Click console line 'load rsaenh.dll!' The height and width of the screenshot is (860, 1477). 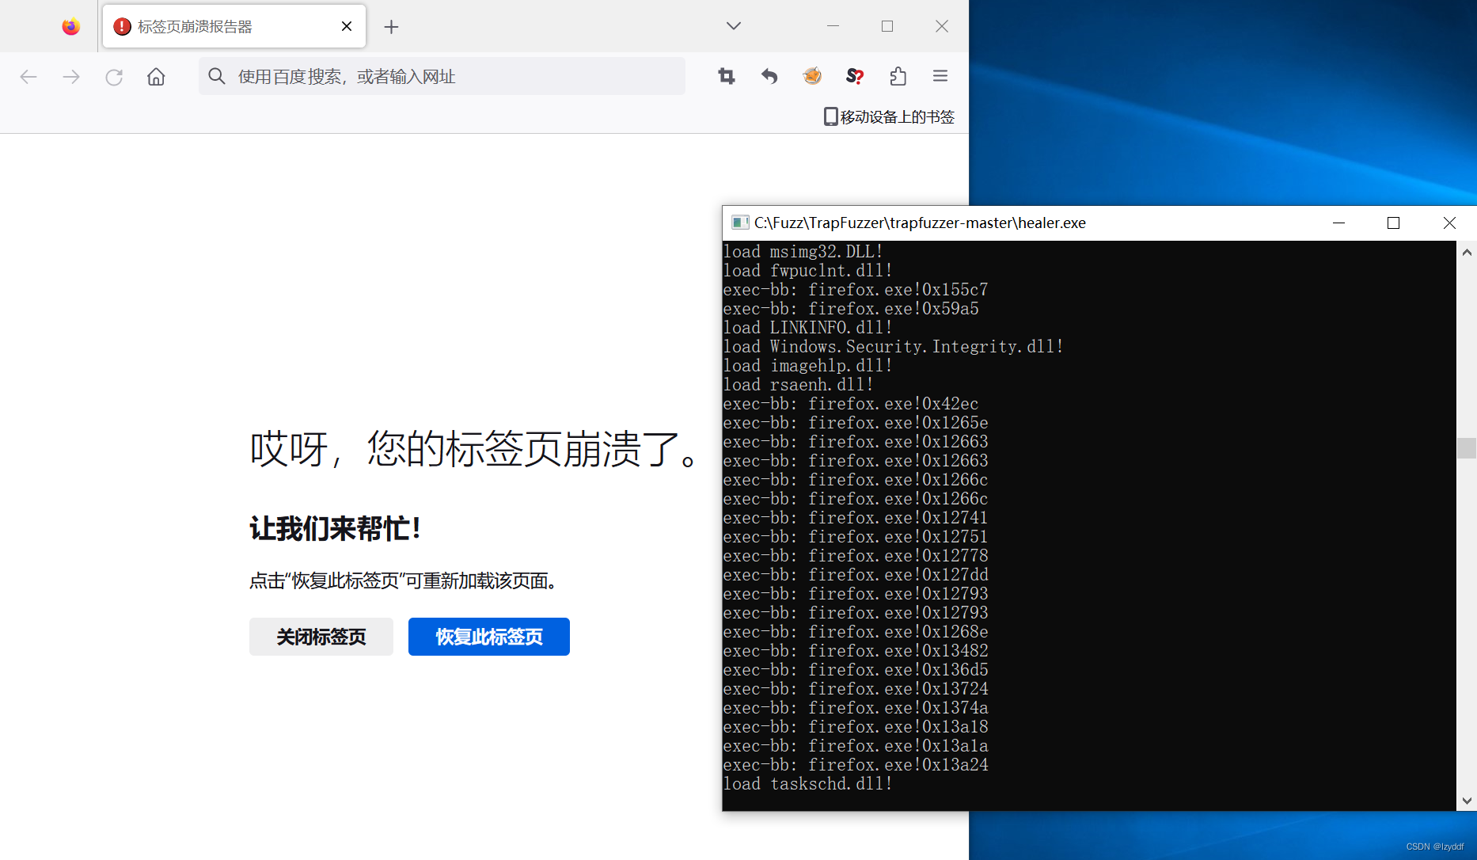coord(798,385)
